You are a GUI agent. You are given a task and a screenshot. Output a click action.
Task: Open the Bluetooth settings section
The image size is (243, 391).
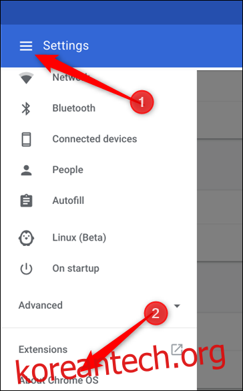[74, 108]
